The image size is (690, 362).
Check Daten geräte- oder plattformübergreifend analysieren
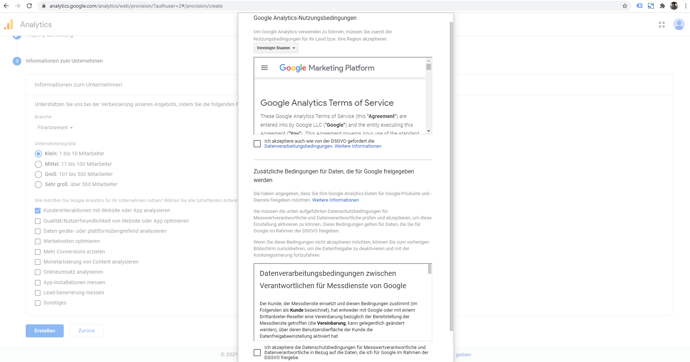pyautogui.click(x=38, y=231)
